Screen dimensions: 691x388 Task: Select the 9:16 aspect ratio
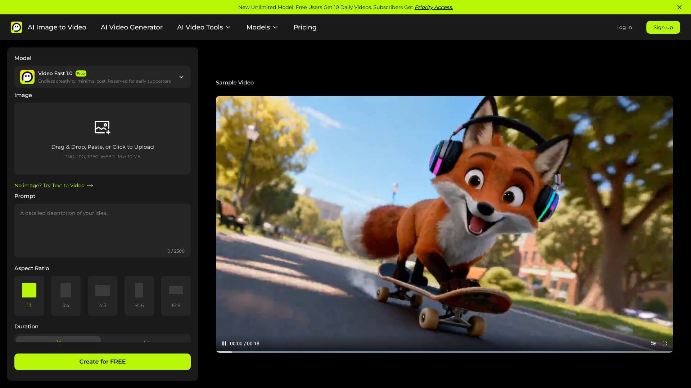click(x=139, y=296)
